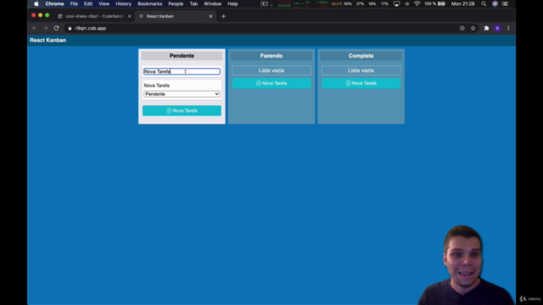
Task: Open the Window menu
Action: pos(212,3)
